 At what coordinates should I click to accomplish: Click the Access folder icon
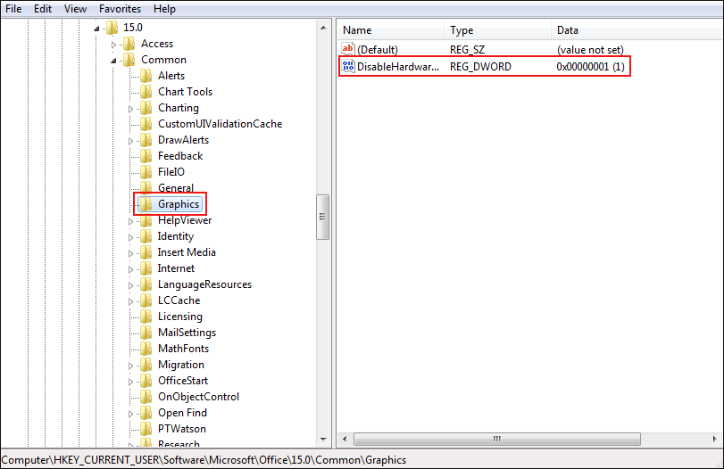129,44
